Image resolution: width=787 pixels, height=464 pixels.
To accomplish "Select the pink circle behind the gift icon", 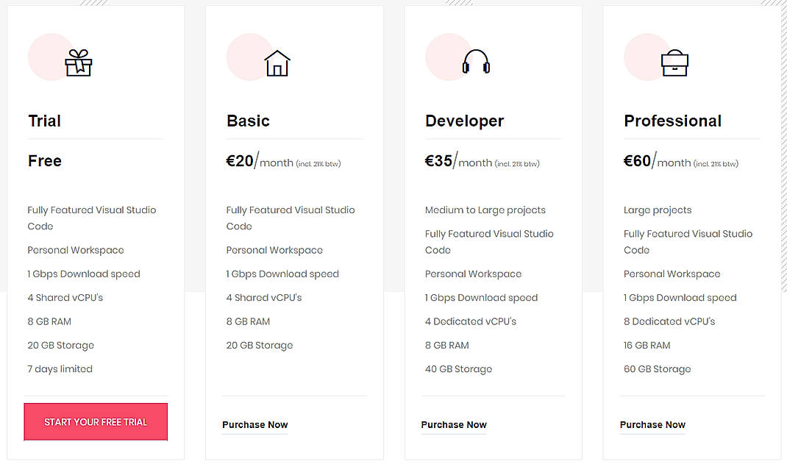I will coord(49,57).
